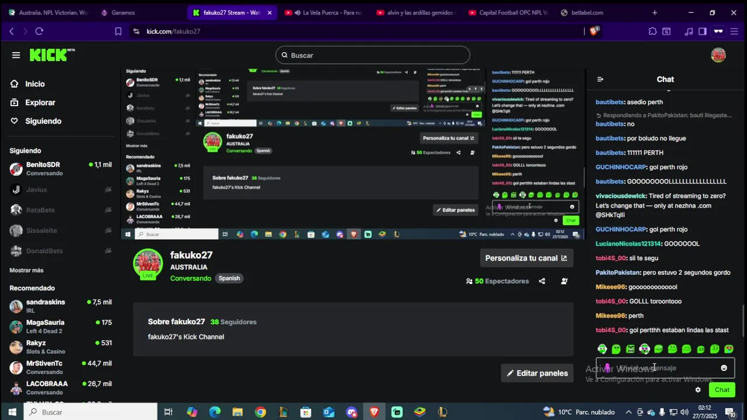Viewport: 747px width, 420px height.
Task: Collapse the chat panel with arrow icon
Action: coord(601,79)
